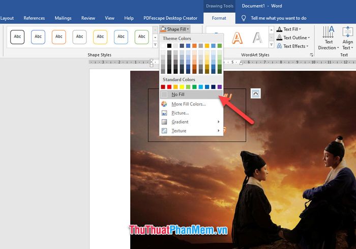
Task: Click the right indent marker on ruler
Action: coord(241,63)
